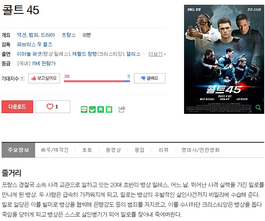Open the share arrow icon
The height and width of the screenshot is (221, 265).
coord(122,110)
